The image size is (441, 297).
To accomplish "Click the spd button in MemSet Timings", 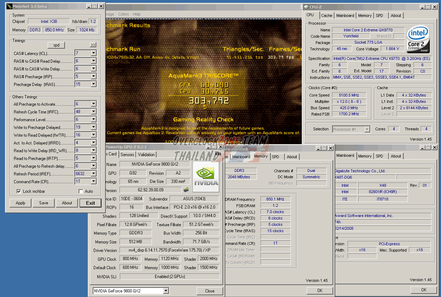I will pos(56,45).
